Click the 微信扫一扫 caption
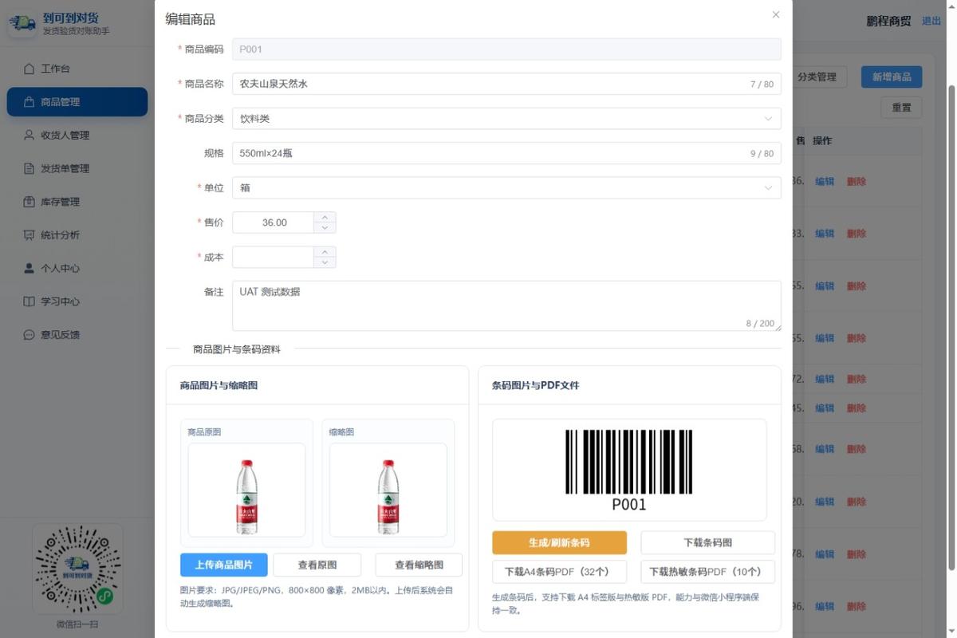 (77, 624)
